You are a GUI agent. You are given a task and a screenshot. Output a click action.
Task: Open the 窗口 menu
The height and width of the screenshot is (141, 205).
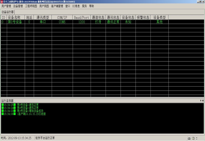click(x=68, y=6)
